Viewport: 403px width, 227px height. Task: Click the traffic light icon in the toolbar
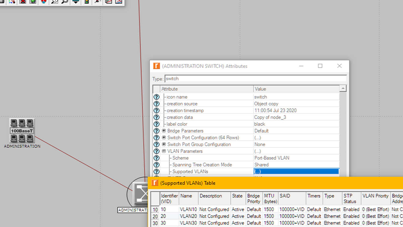point(87,2)
